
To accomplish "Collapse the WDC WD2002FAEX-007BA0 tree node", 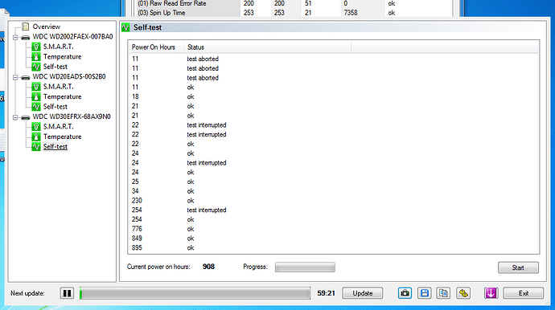I will 15,37.
